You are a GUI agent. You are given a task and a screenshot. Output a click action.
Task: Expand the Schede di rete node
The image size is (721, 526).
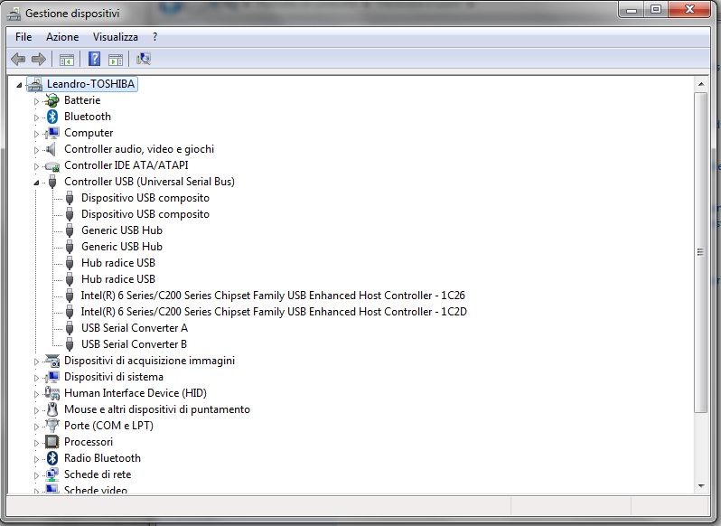click(36, 475)
